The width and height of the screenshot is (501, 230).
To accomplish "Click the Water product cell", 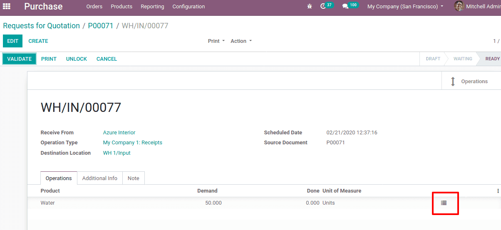I will click(x=48, y=203).
